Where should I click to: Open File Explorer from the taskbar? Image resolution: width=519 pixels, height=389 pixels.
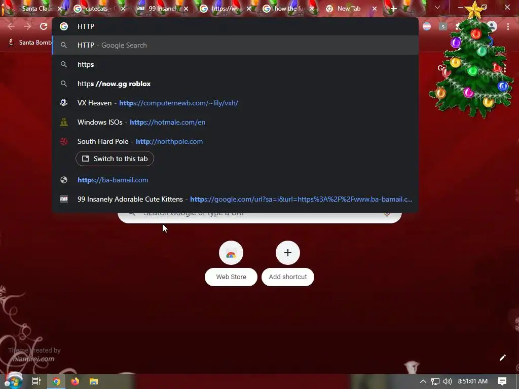tap(94, 381)
